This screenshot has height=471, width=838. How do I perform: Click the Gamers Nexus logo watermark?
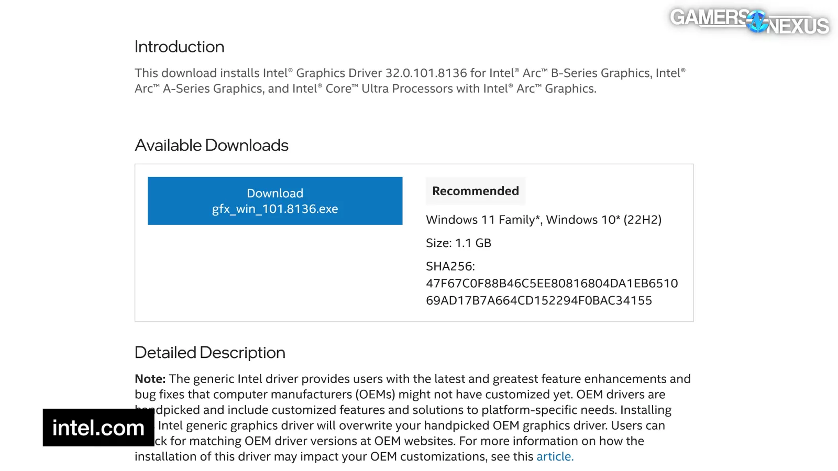coord(749,21)
